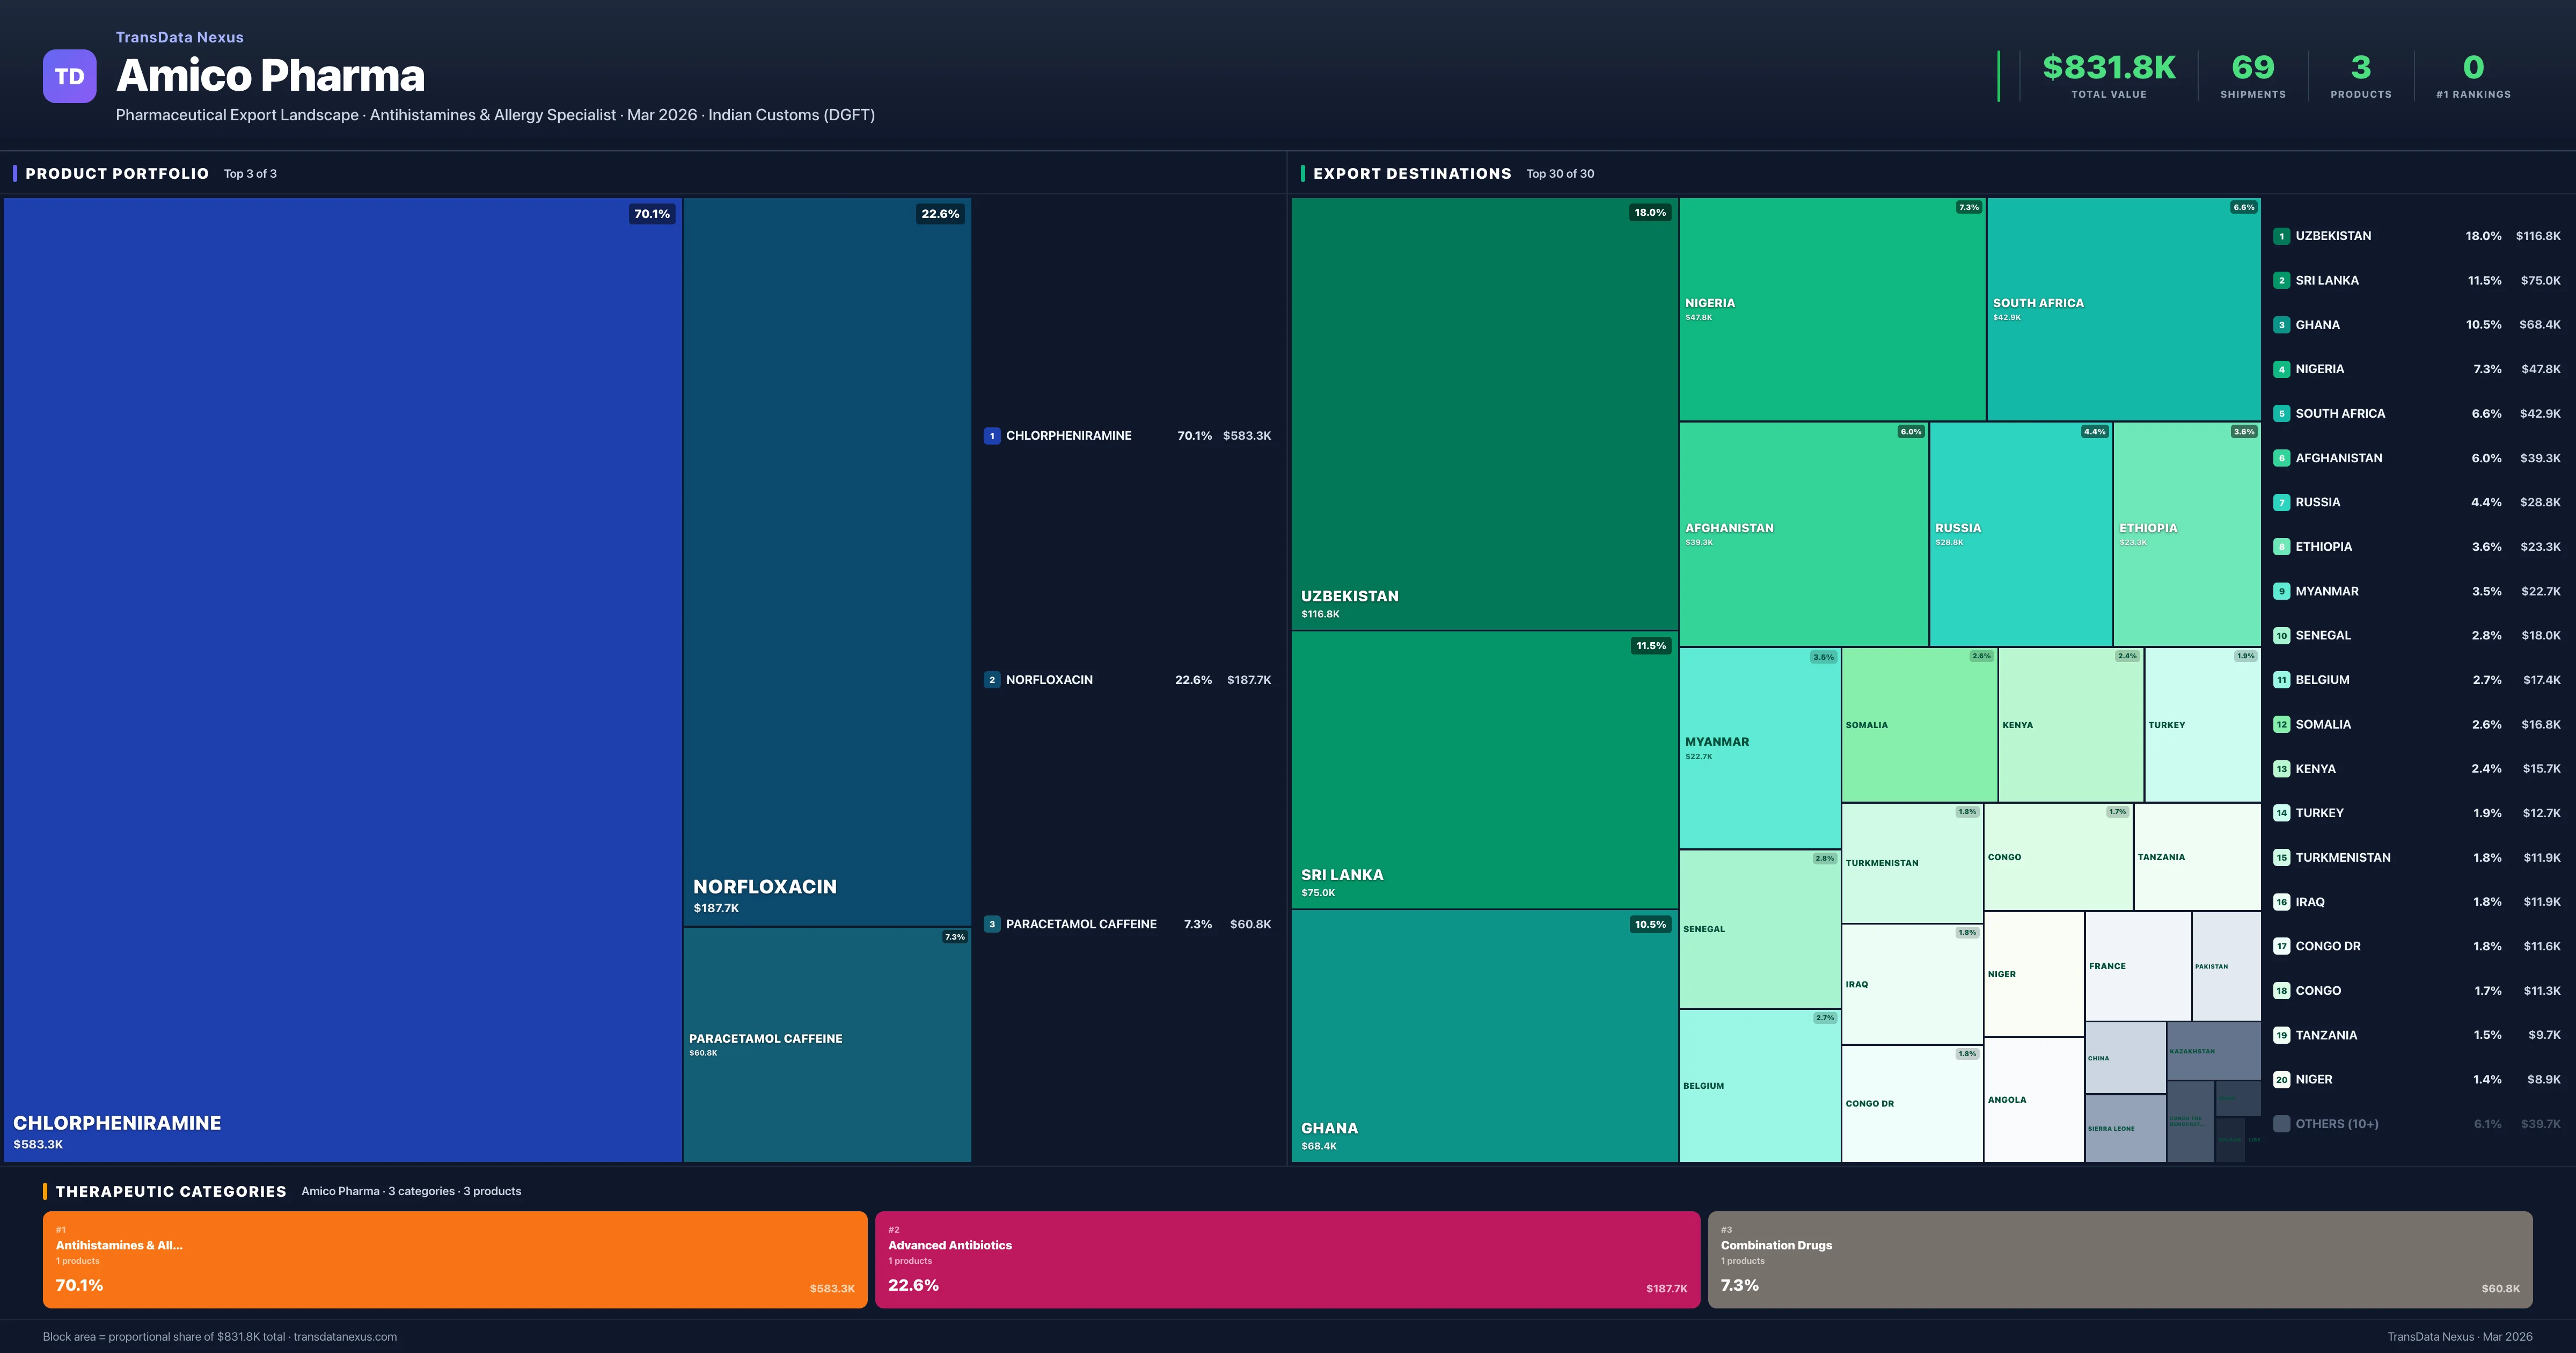Select the numbered badge beside Chlorpheniramine

pos(992,435)
